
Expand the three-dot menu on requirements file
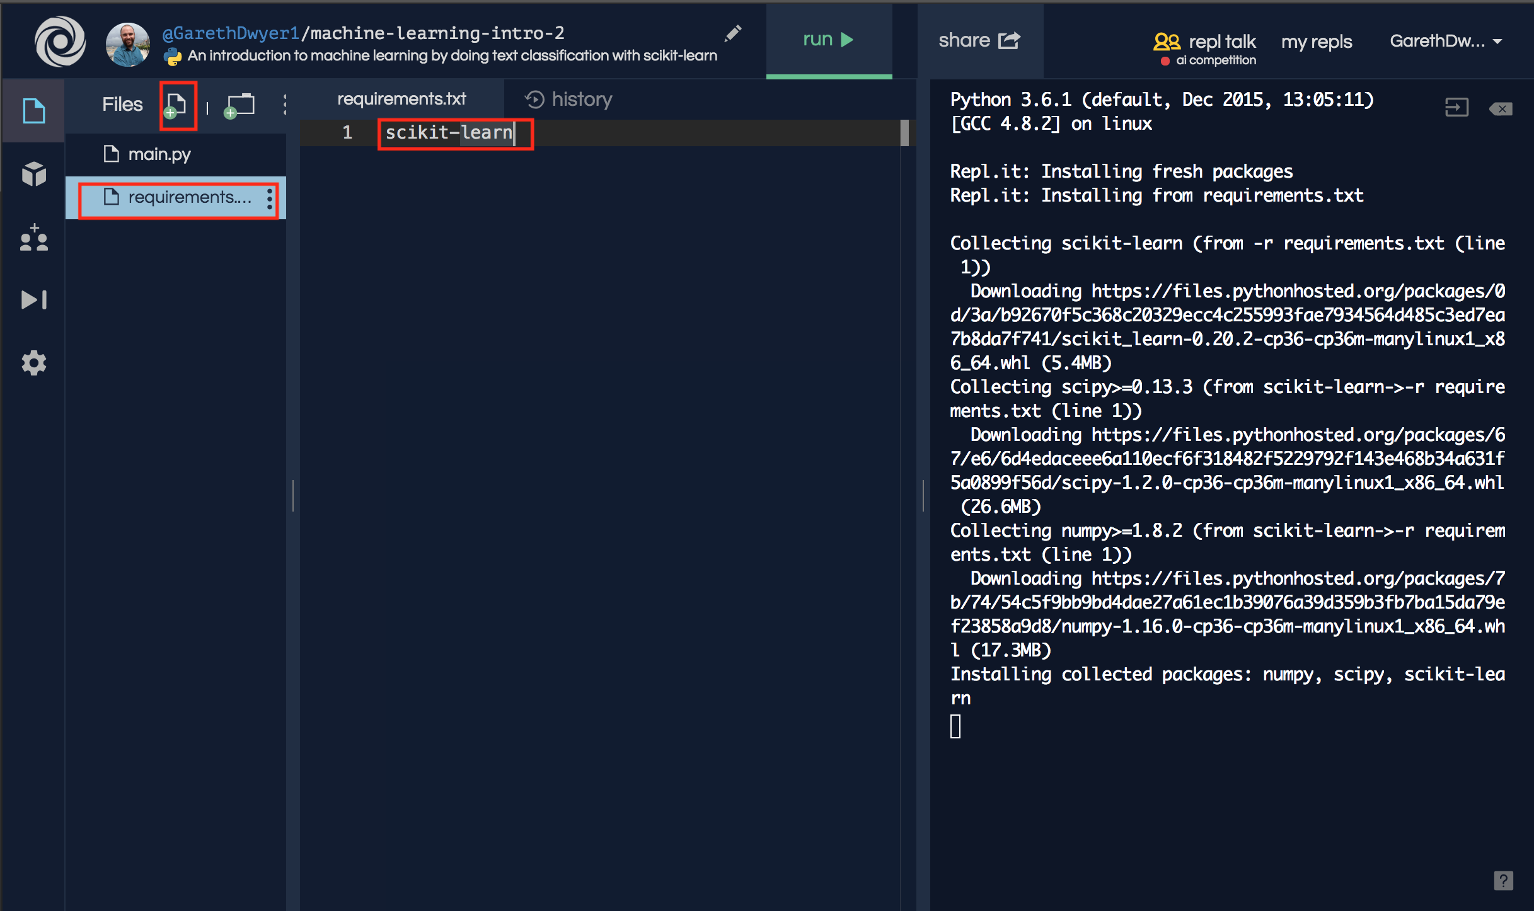[x=272, y=197]
